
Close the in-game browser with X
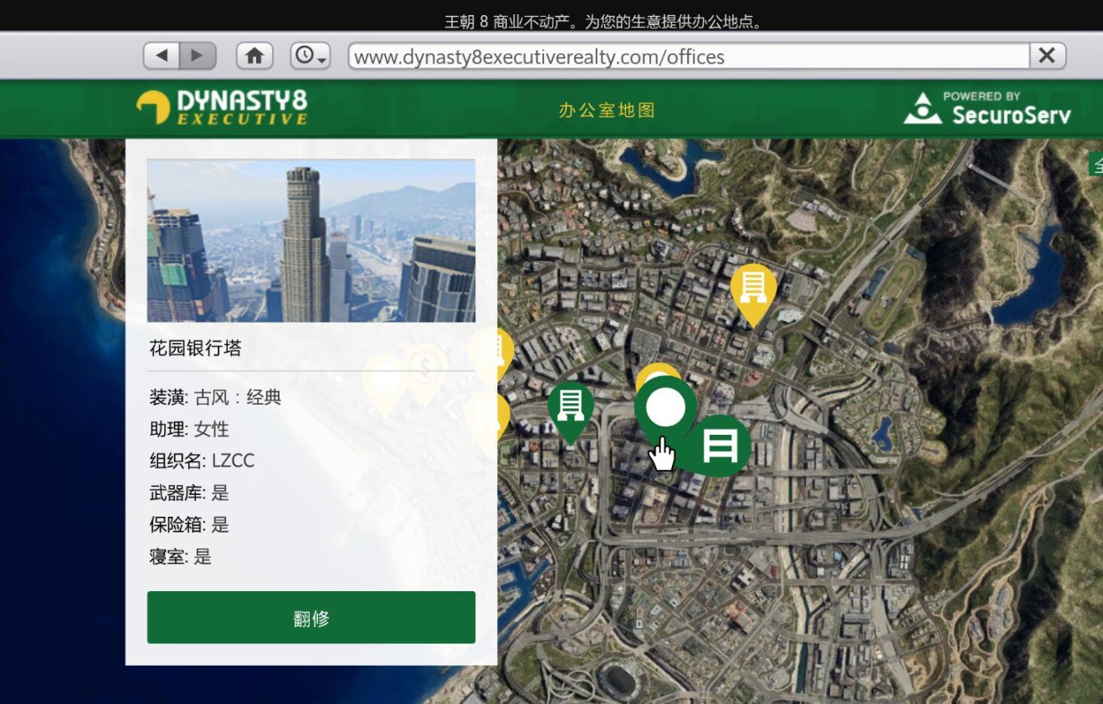point(1047,56)
